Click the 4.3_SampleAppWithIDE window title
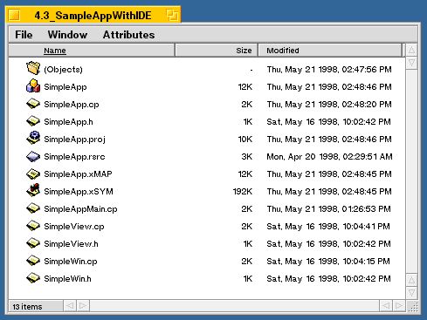The width and height of the screenshot is (427, 320). [x=93, y=16]
